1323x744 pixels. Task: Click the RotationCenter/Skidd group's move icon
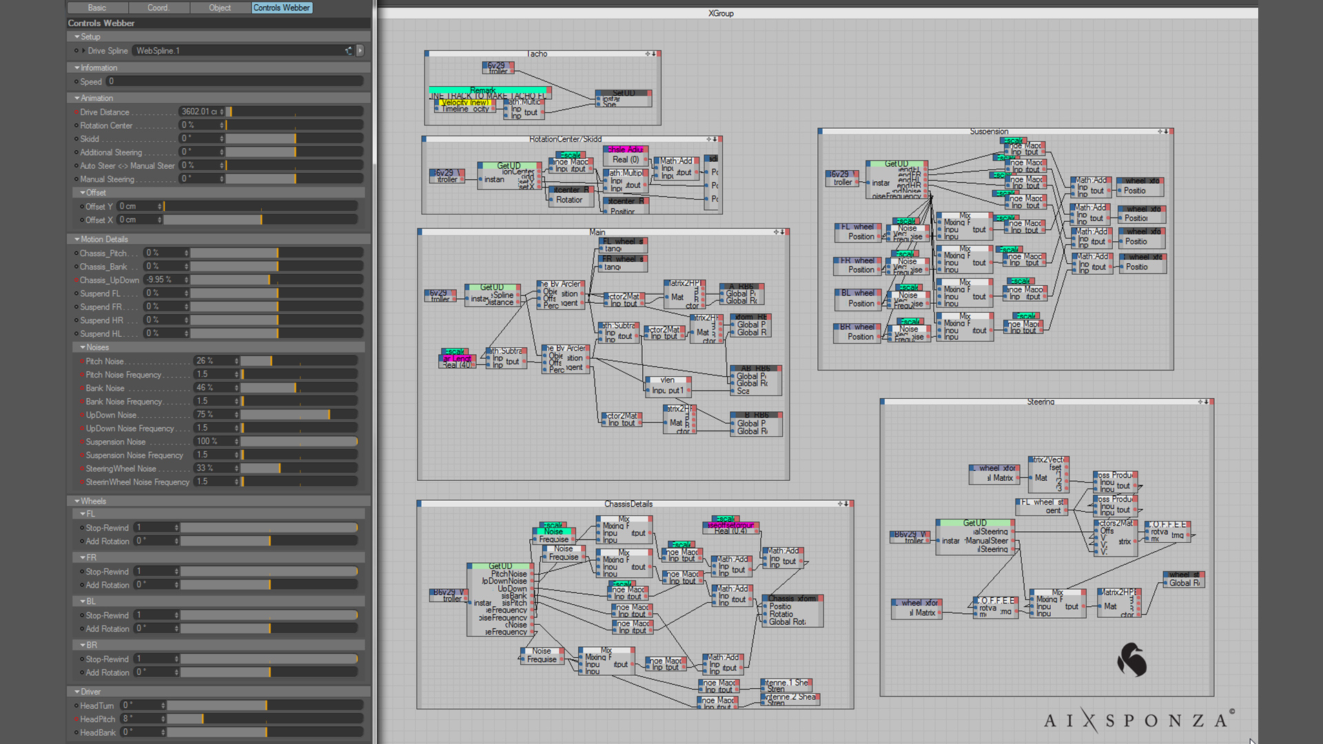[x=709, y=139]
